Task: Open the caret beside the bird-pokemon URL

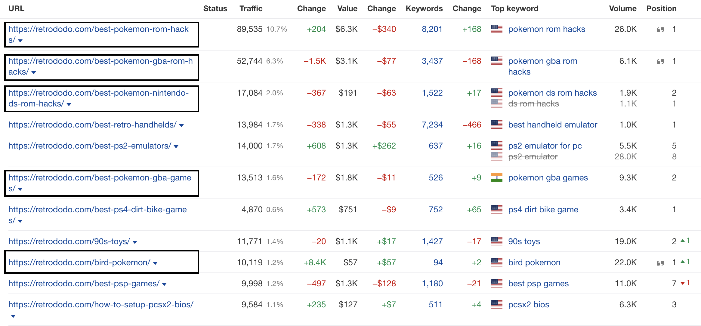Action: [x=155, y=263]
